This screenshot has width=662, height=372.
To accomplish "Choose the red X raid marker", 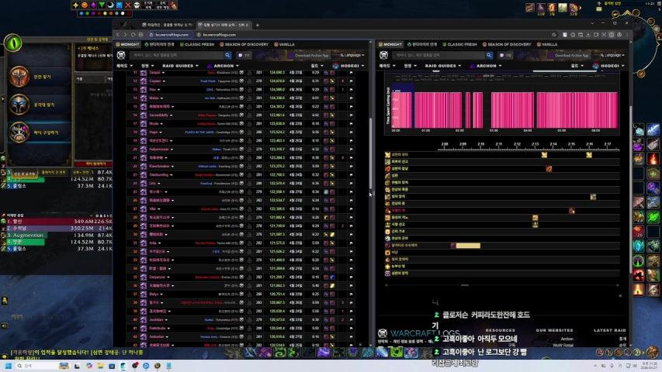I will pos(127,5).
